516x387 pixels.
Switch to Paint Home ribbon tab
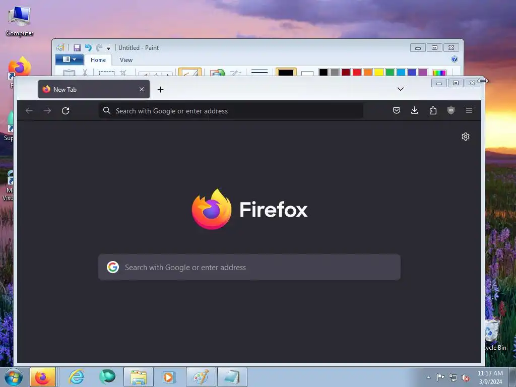(x=98, y=60)
